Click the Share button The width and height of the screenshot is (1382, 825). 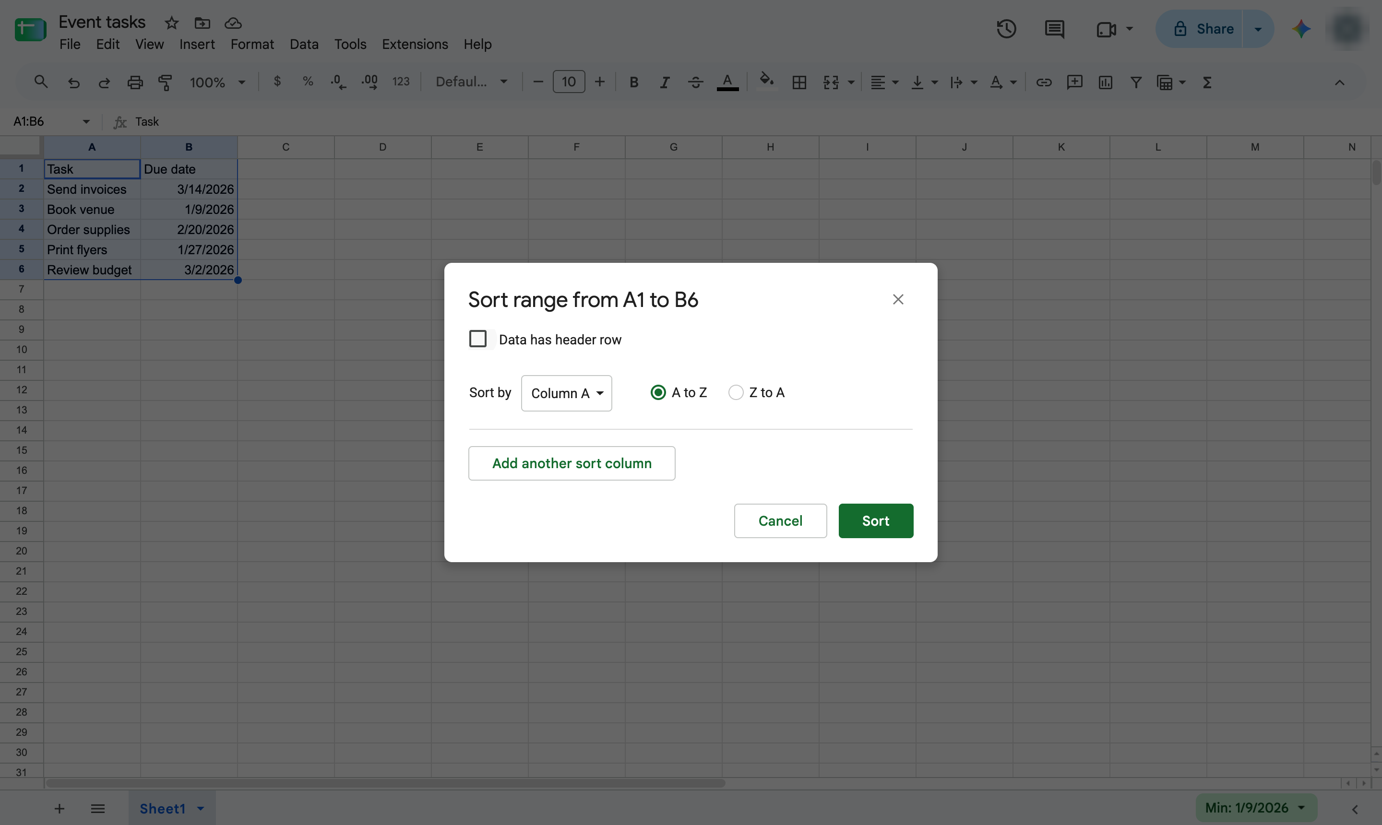1200,29
